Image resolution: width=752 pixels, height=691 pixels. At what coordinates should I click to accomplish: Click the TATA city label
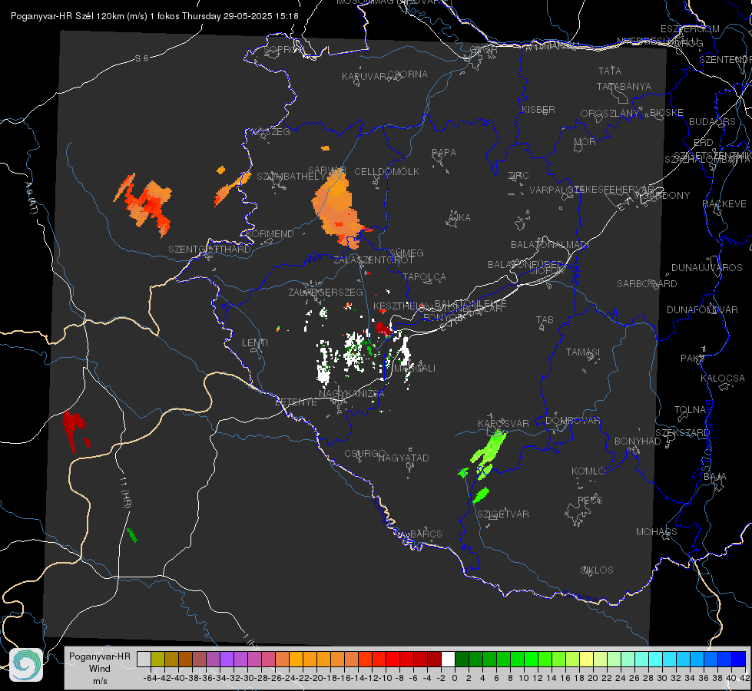(610, 71)
